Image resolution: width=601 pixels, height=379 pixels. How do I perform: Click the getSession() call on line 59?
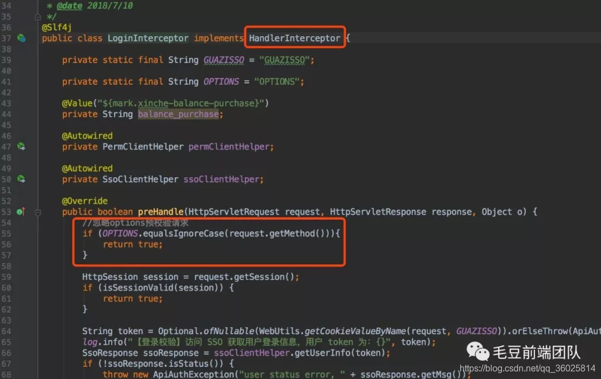point(264,277)
